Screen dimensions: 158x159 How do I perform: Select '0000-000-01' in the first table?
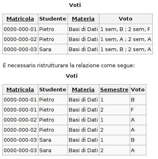(20, 29)
